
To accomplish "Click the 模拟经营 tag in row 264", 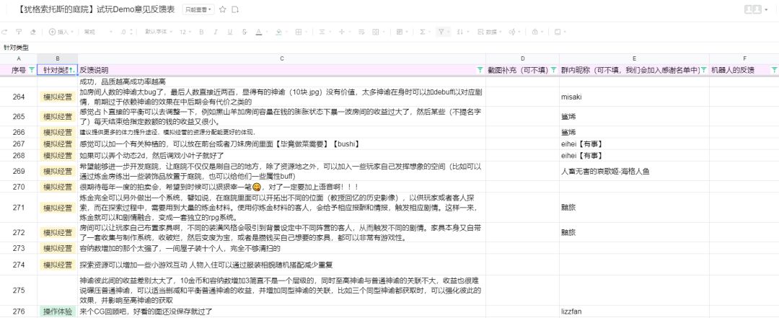I will pyautogui.click(x=57, y=97).
